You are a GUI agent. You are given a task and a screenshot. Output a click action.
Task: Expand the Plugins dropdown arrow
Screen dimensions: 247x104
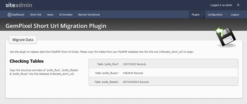click(x=202, y=14)
